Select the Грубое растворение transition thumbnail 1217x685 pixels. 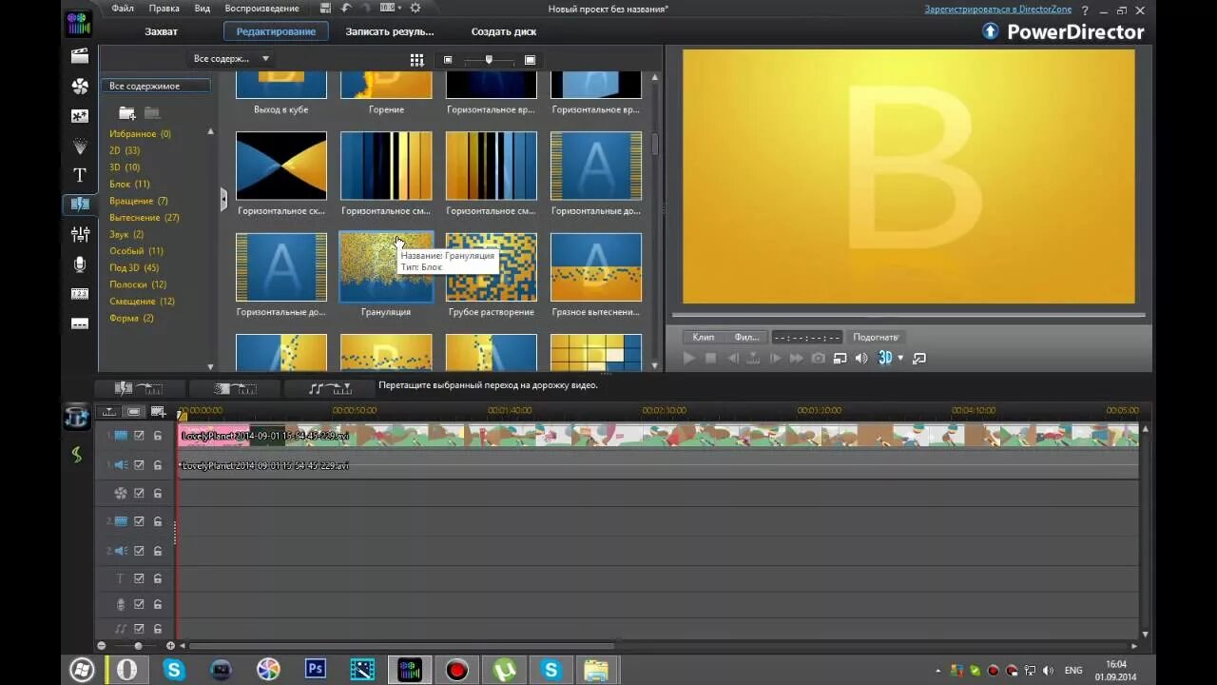pos(492,267)
